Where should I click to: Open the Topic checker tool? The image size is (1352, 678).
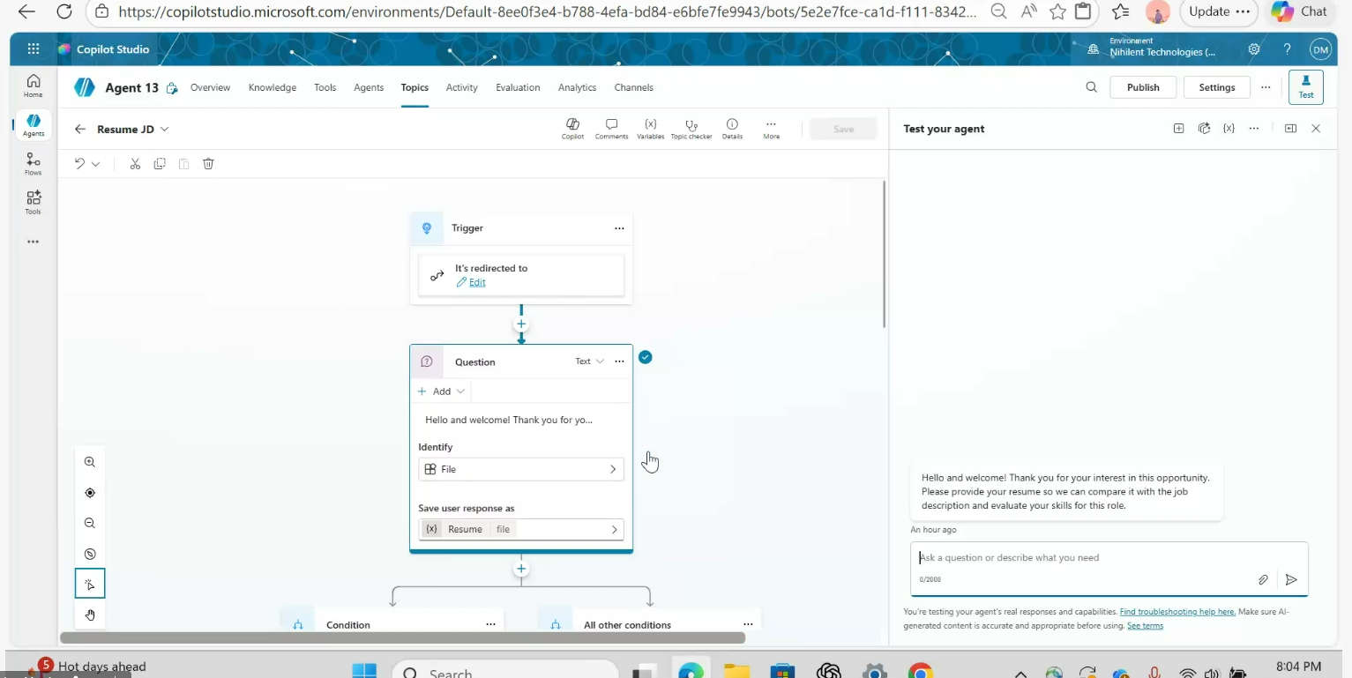pyautogui.click(x=691, y=129)
